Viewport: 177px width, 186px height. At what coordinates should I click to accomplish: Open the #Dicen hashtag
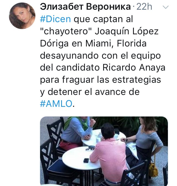[55, 19]
